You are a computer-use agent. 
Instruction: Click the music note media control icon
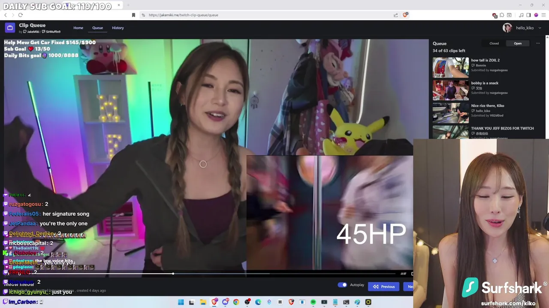(x=521, y=15)
